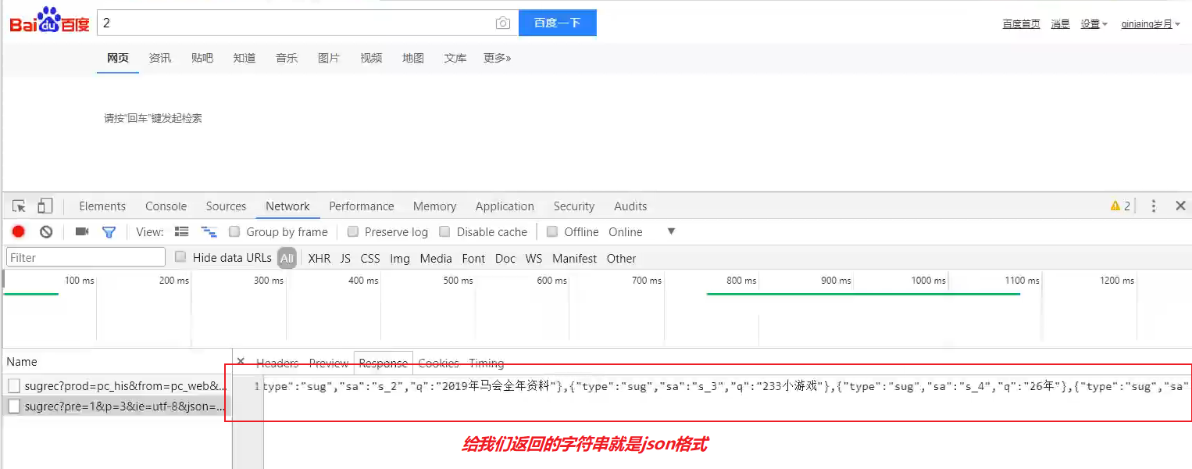This screenshot has width=1192, height=469.
Task: Open the Performance tab
Action: 361,206
